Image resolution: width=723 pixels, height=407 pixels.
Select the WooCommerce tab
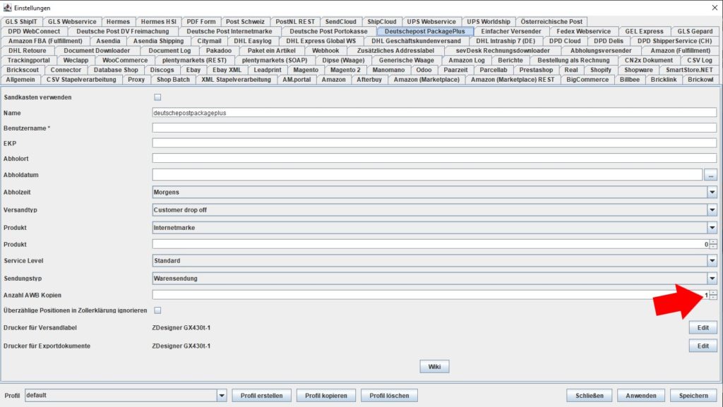click(125, 61)
